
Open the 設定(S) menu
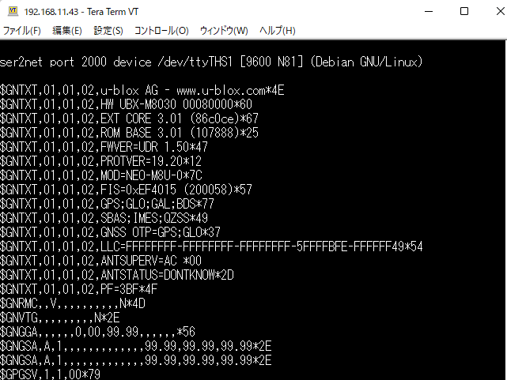pyautogui.click(x=108, y=31)
